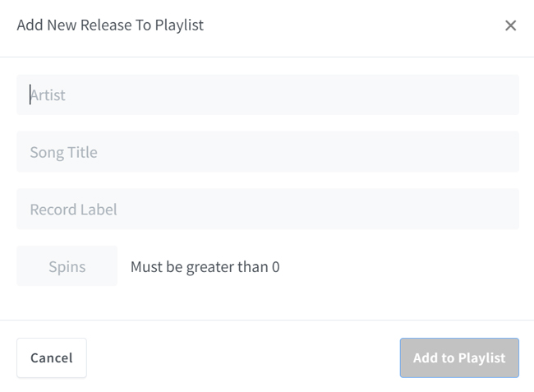Click the Artist placeholder text
Screen dimensions: 534x392
(x=48, y=95)
